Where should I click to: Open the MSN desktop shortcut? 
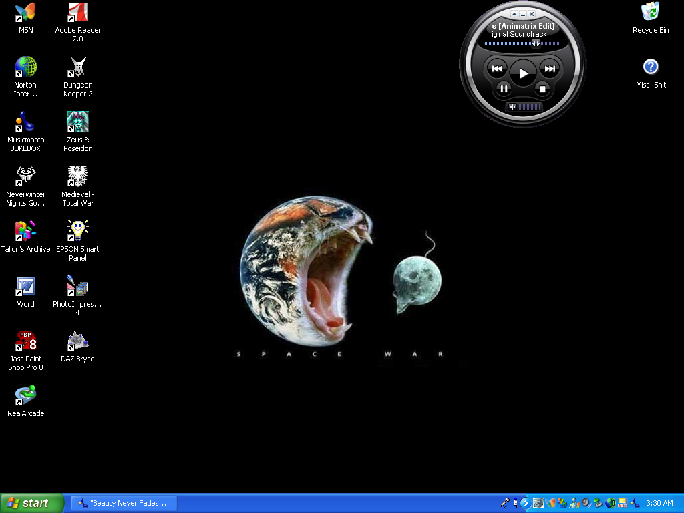point(26,18)
